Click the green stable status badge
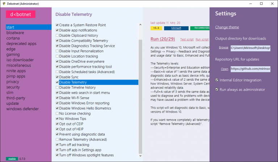 tap(12, 158)
